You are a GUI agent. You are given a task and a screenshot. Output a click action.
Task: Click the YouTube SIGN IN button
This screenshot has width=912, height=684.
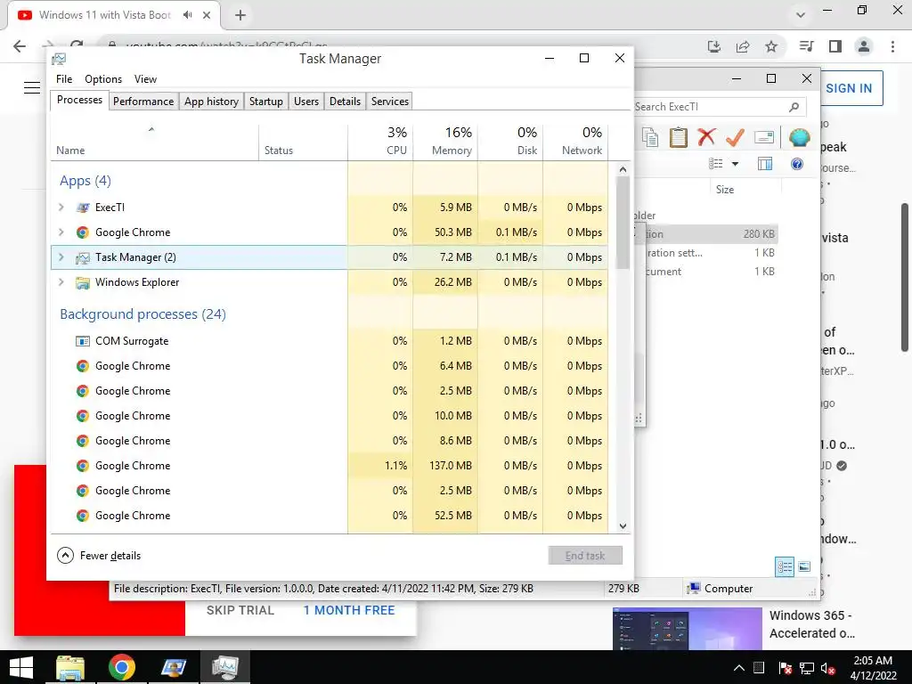pyautogui.click(x=849, y=88)
